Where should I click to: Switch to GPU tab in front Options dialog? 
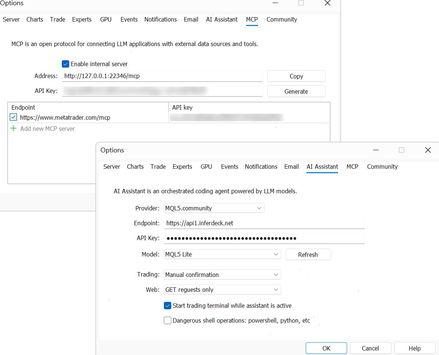[x=206, y=167]
